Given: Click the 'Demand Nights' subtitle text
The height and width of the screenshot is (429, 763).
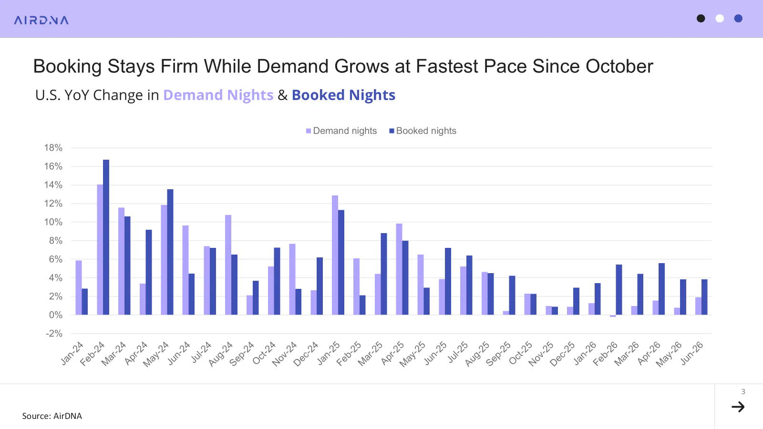Looking at the screenshot, I should coord(218,95).
